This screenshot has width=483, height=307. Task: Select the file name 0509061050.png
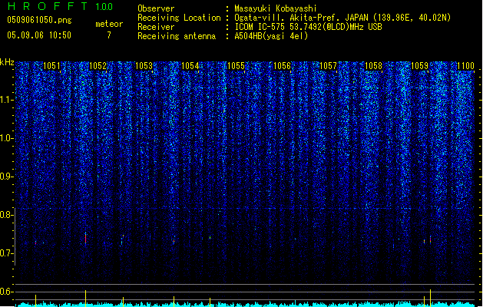pos(39,20)
